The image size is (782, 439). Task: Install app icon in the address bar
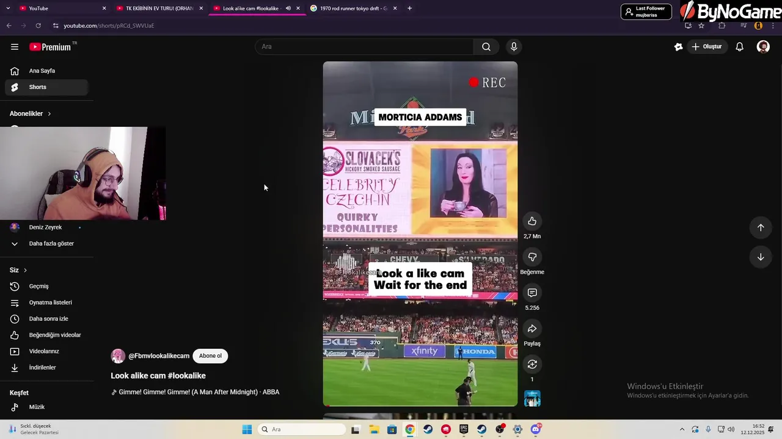pyautogui.click(x=688, y=26)
